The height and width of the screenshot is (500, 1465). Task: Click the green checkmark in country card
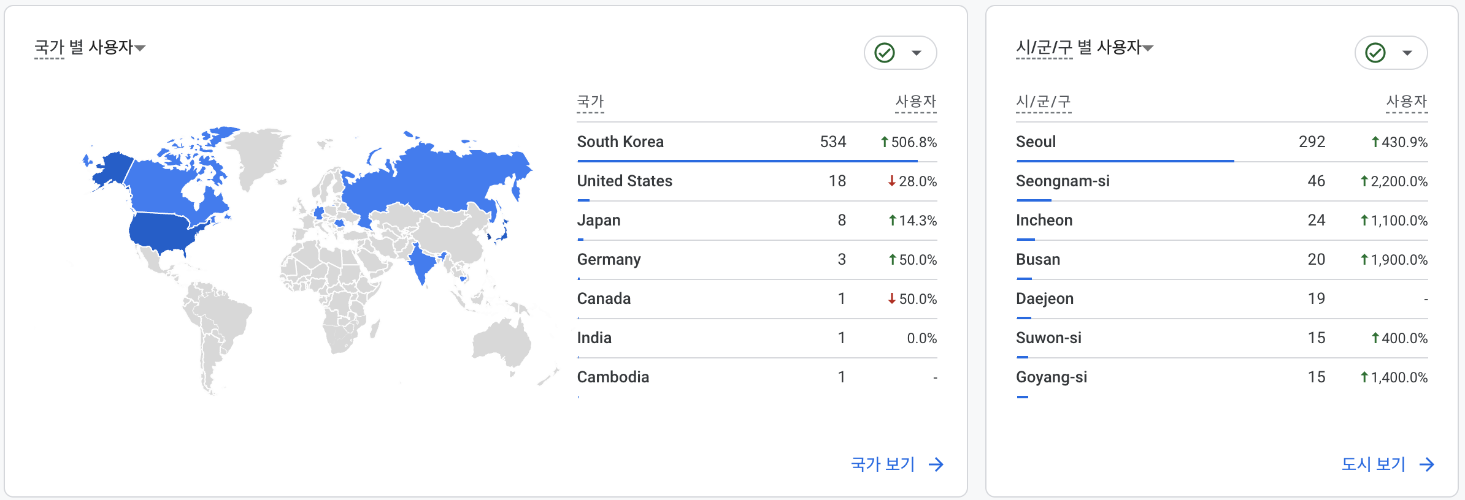pos(885,53)
